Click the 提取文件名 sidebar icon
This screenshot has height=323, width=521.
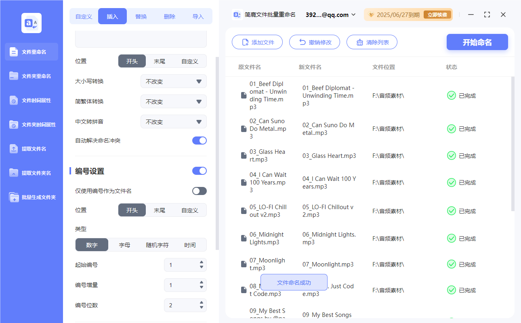click(x=14, y=149)
